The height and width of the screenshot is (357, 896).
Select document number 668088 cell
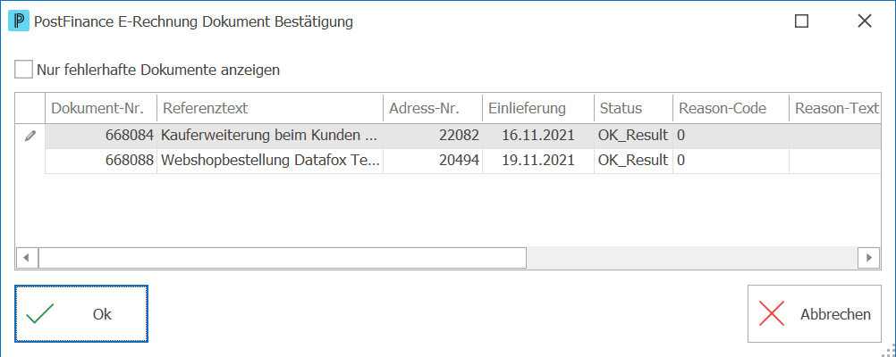(x=101, y=161)
